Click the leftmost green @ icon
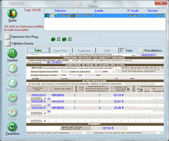The width and height of the screenshot is (169, 141). coord(53,39)
